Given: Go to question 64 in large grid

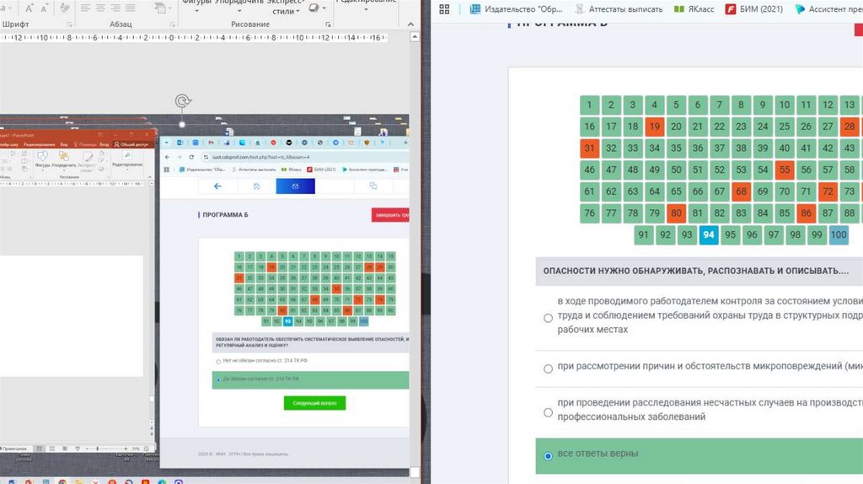Looking at the screenshot, I should (654, 191).
